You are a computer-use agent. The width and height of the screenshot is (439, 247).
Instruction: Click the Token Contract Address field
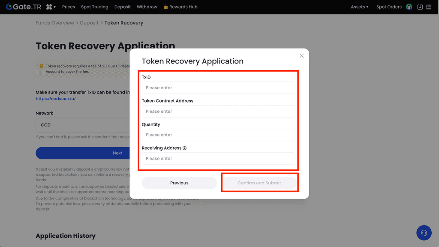point(218,111)
